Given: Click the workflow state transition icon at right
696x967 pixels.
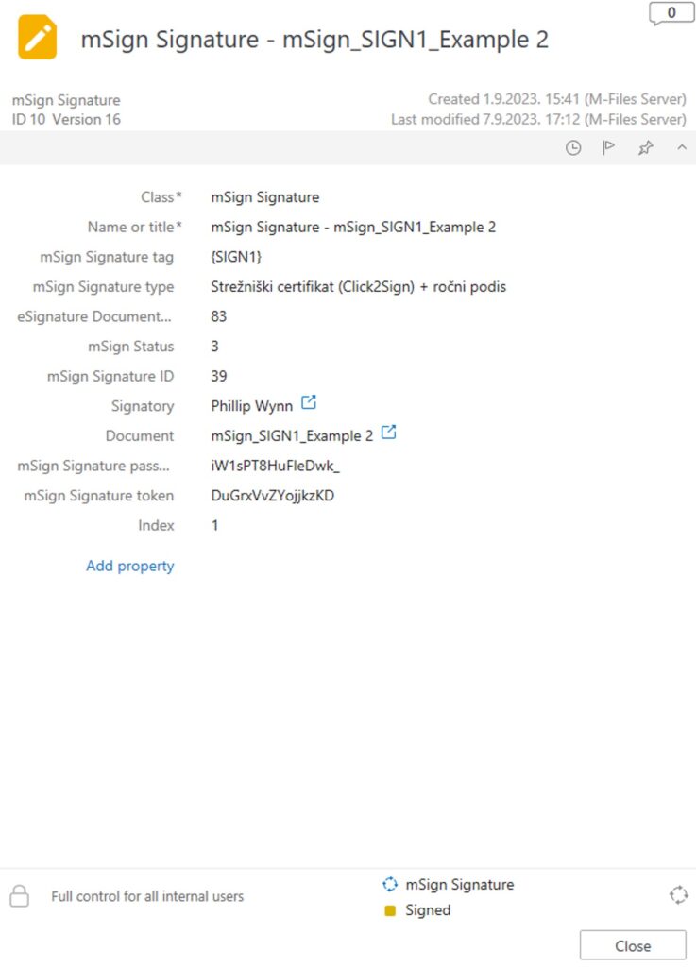Looking at the screenshot, I should tap(679, 895).
